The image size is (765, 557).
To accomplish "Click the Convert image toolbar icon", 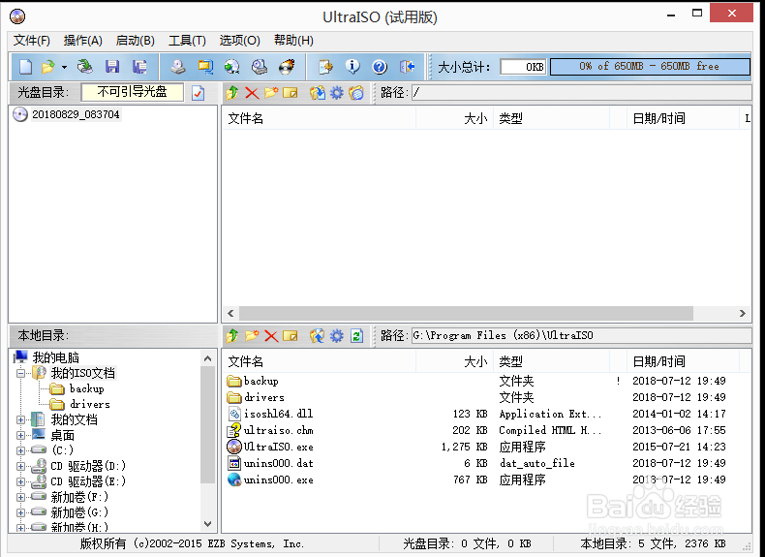I will tap(205, 67).
